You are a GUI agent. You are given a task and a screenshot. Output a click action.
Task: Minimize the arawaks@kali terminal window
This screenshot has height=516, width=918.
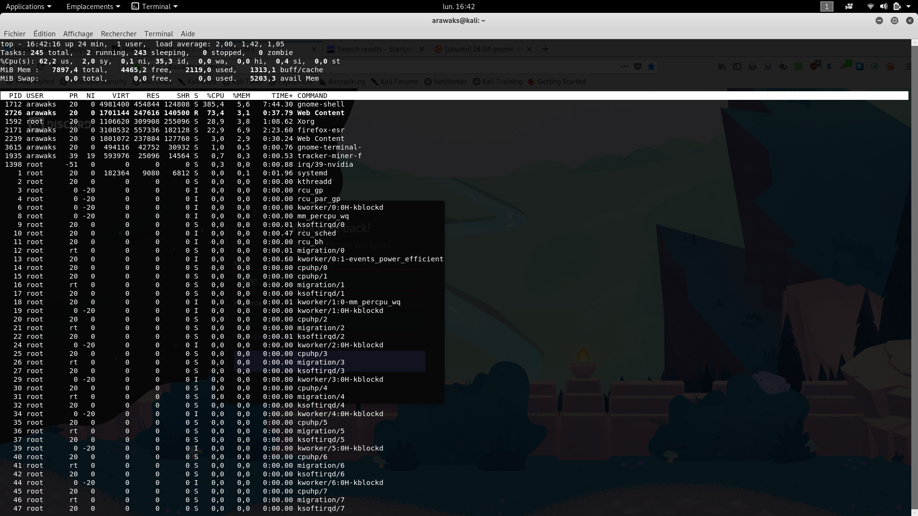879,21
